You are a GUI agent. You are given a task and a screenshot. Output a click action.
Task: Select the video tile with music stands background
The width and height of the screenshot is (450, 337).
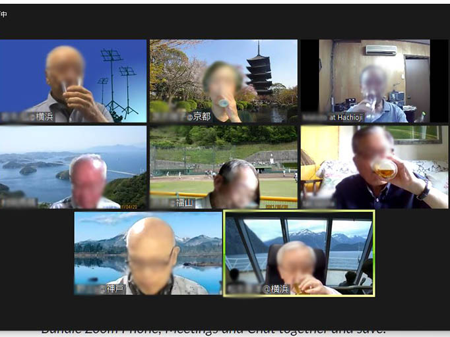pos(73,80)
